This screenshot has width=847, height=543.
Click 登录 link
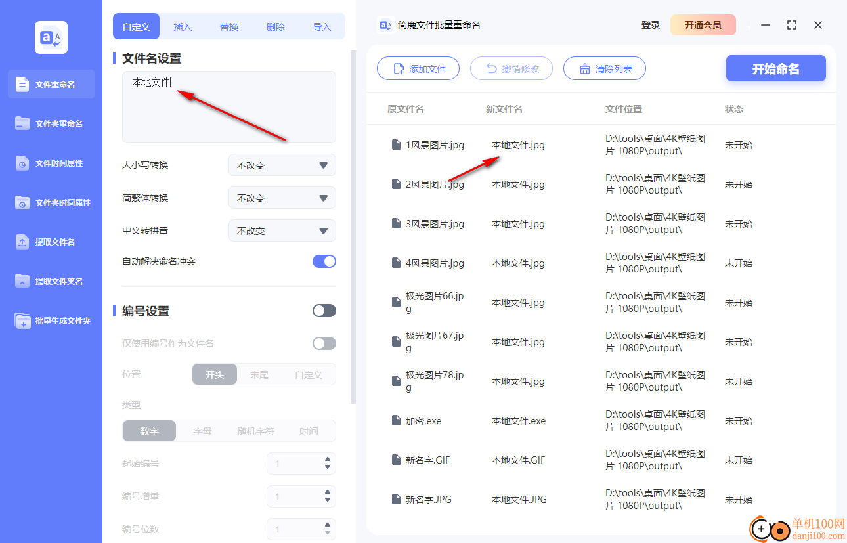[651, 25]
